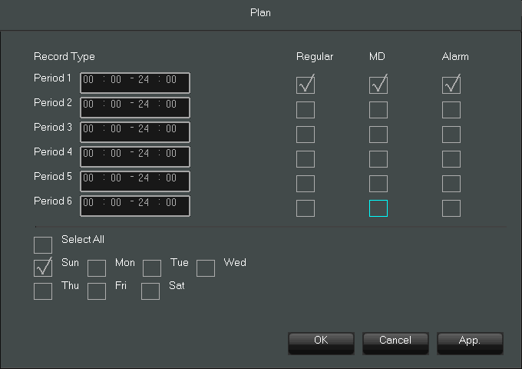Check the Sat day checkbox
Screen dimensions: 522x369
click(x=150, y=291)
